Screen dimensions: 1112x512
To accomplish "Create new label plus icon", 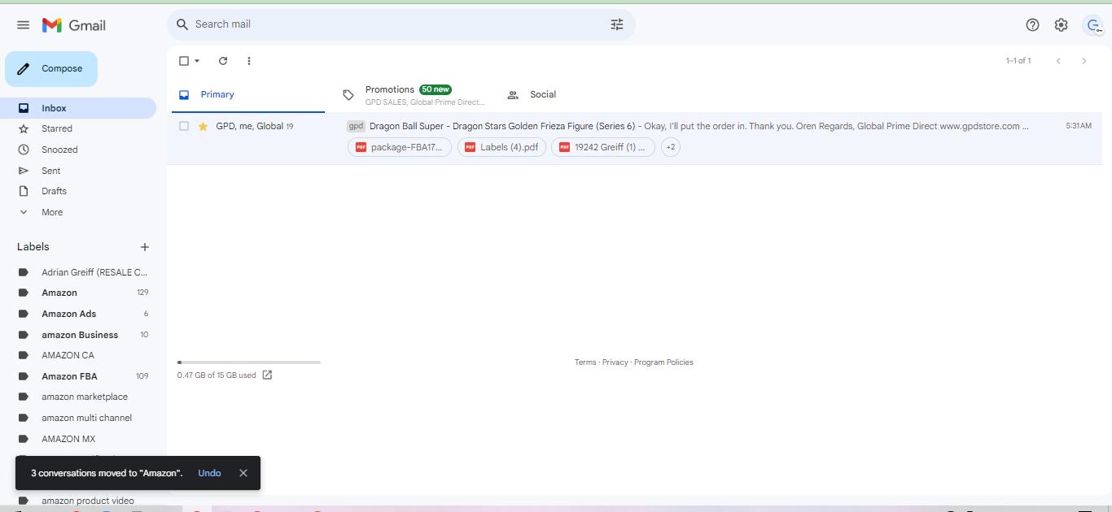I will click(145, 247).
